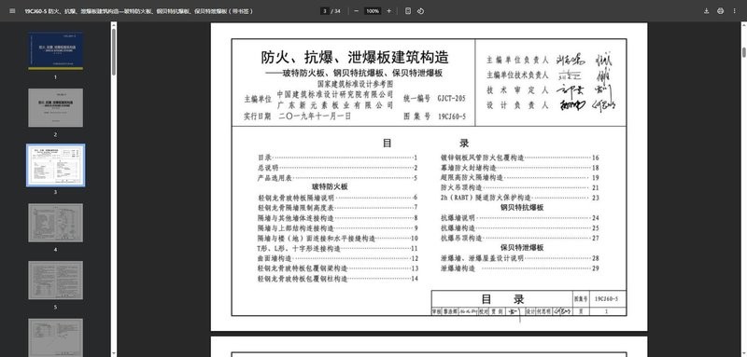Open page 1 thumbnail with blue cover
This screenshot has height=357, width=747.
click(x=55, y=50)
